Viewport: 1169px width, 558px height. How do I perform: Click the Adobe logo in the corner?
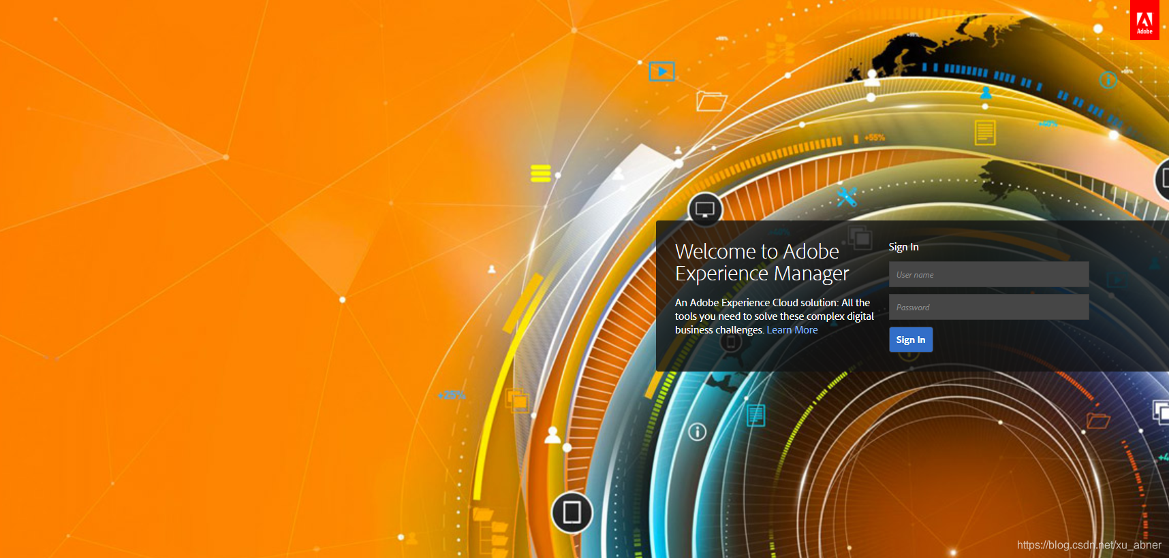(1144, 20)
